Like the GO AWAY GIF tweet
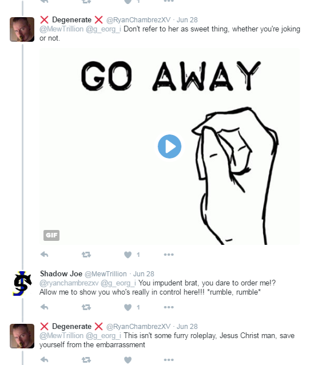 point(128,255)
